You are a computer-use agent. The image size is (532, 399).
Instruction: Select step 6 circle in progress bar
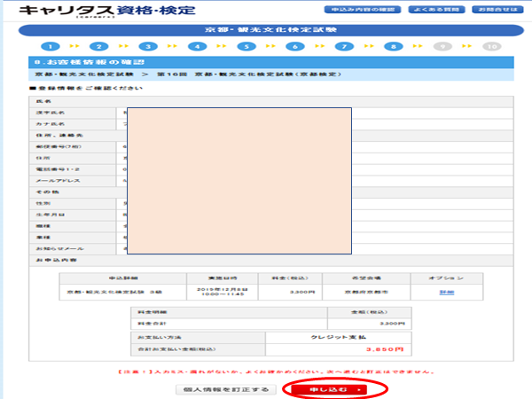(295, 46)
